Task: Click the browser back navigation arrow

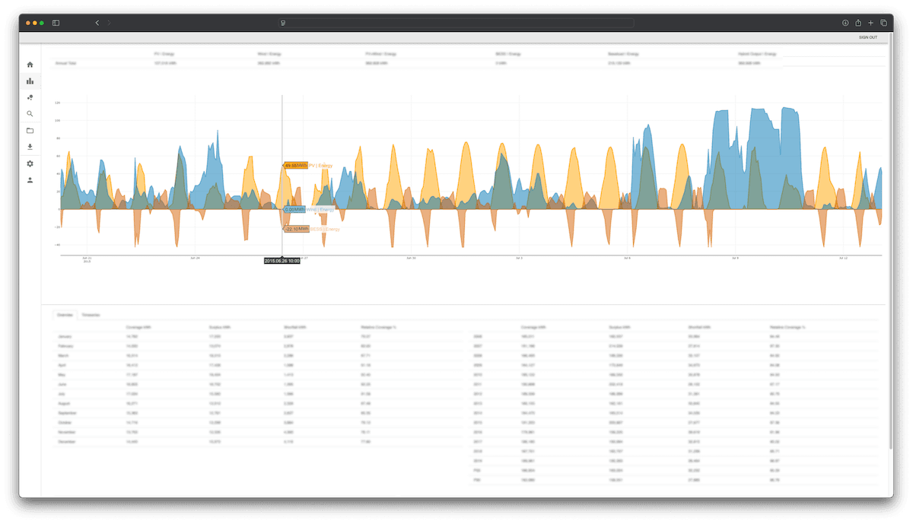Action: point(97,23)
